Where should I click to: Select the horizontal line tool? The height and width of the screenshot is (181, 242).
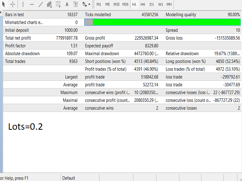[32, 4]
